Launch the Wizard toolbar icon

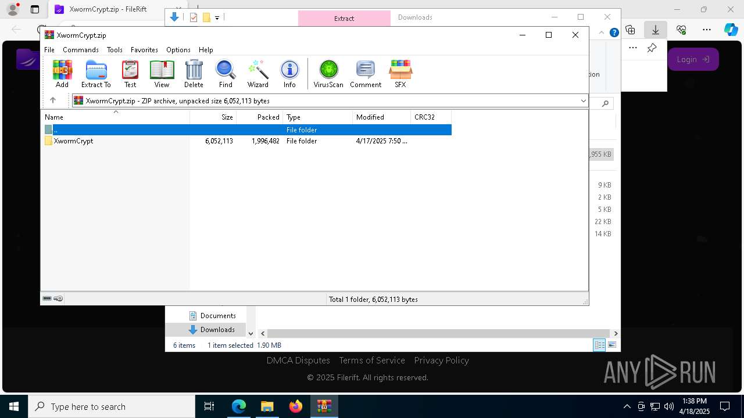coord(257,74)
